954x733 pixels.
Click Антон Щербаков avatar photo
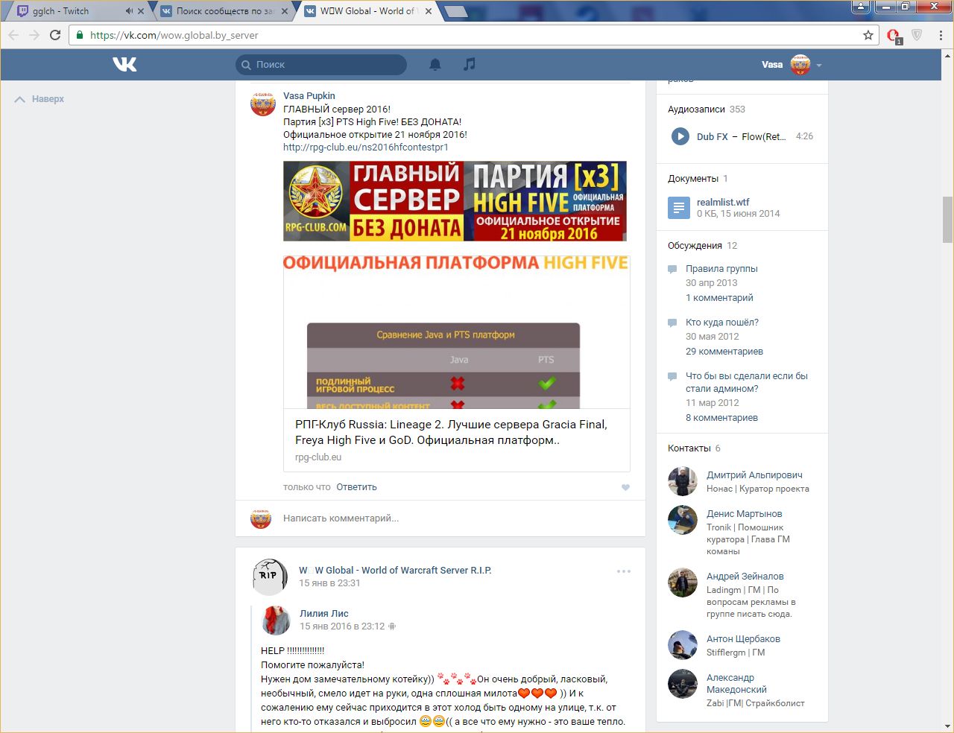pos(682,645)
